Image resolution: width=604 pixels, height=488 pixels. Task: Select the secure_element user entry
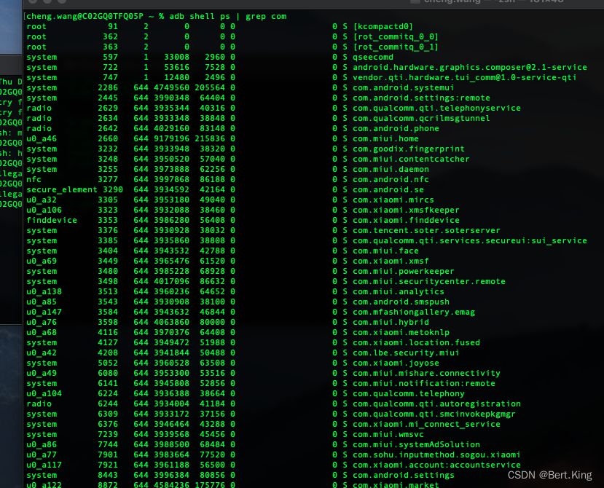tap(62, 190)
